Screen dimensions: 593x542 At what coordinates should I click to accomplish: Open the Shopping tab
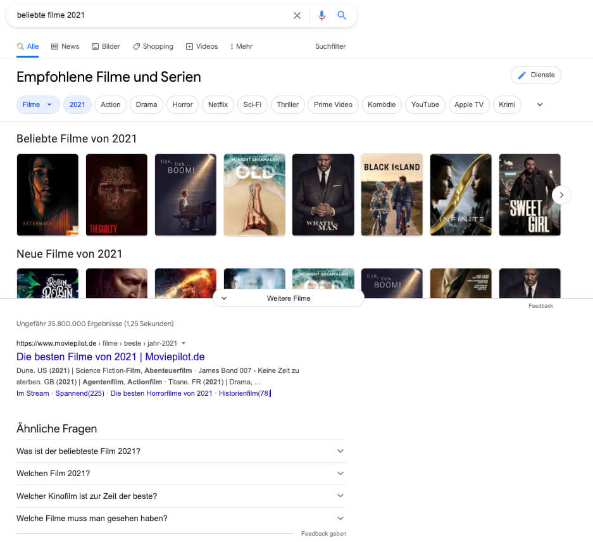coord(153,47)
